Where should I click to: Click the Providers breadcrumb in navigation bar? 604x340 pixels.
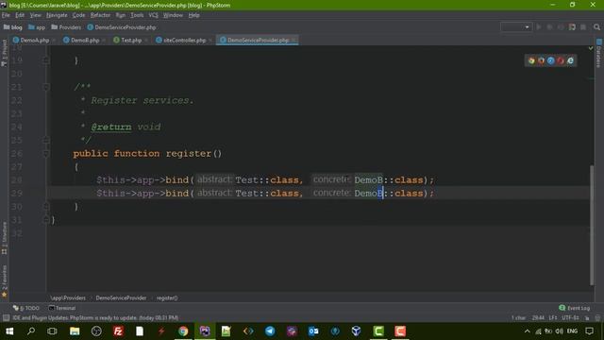click(66, 27)
